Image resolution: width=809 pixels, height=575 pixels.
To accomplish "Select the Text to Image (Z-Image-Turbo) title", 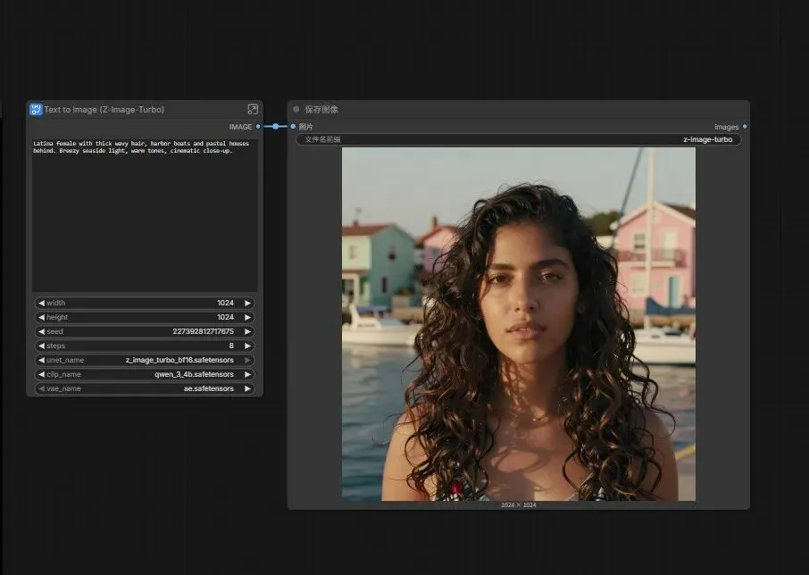I will pyautogui.click(x=104, y=109).
